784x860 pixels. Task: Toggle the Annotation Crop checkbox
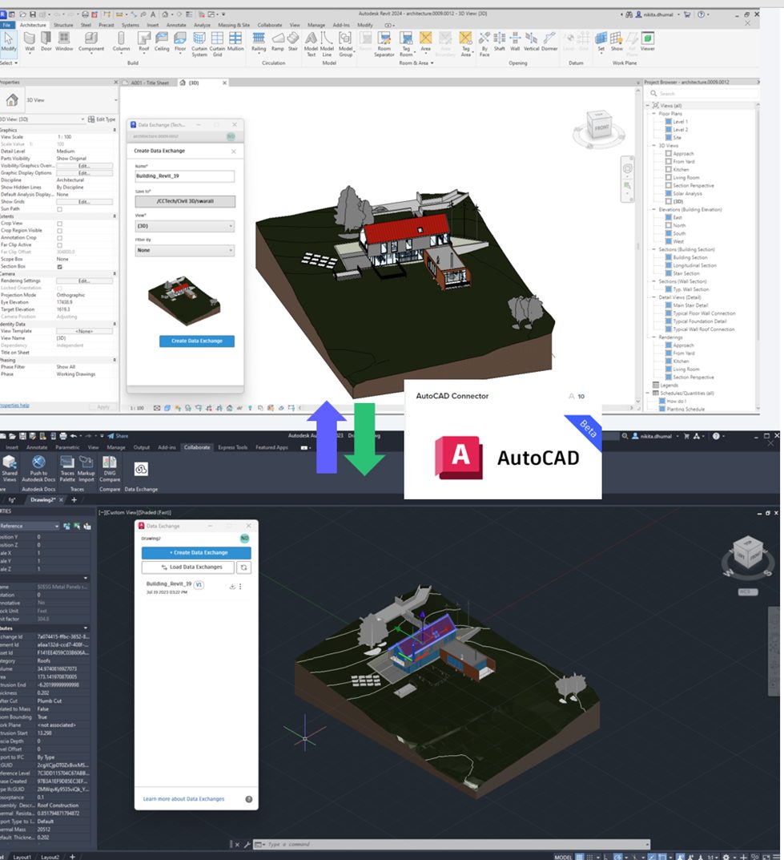click(59, 237)
